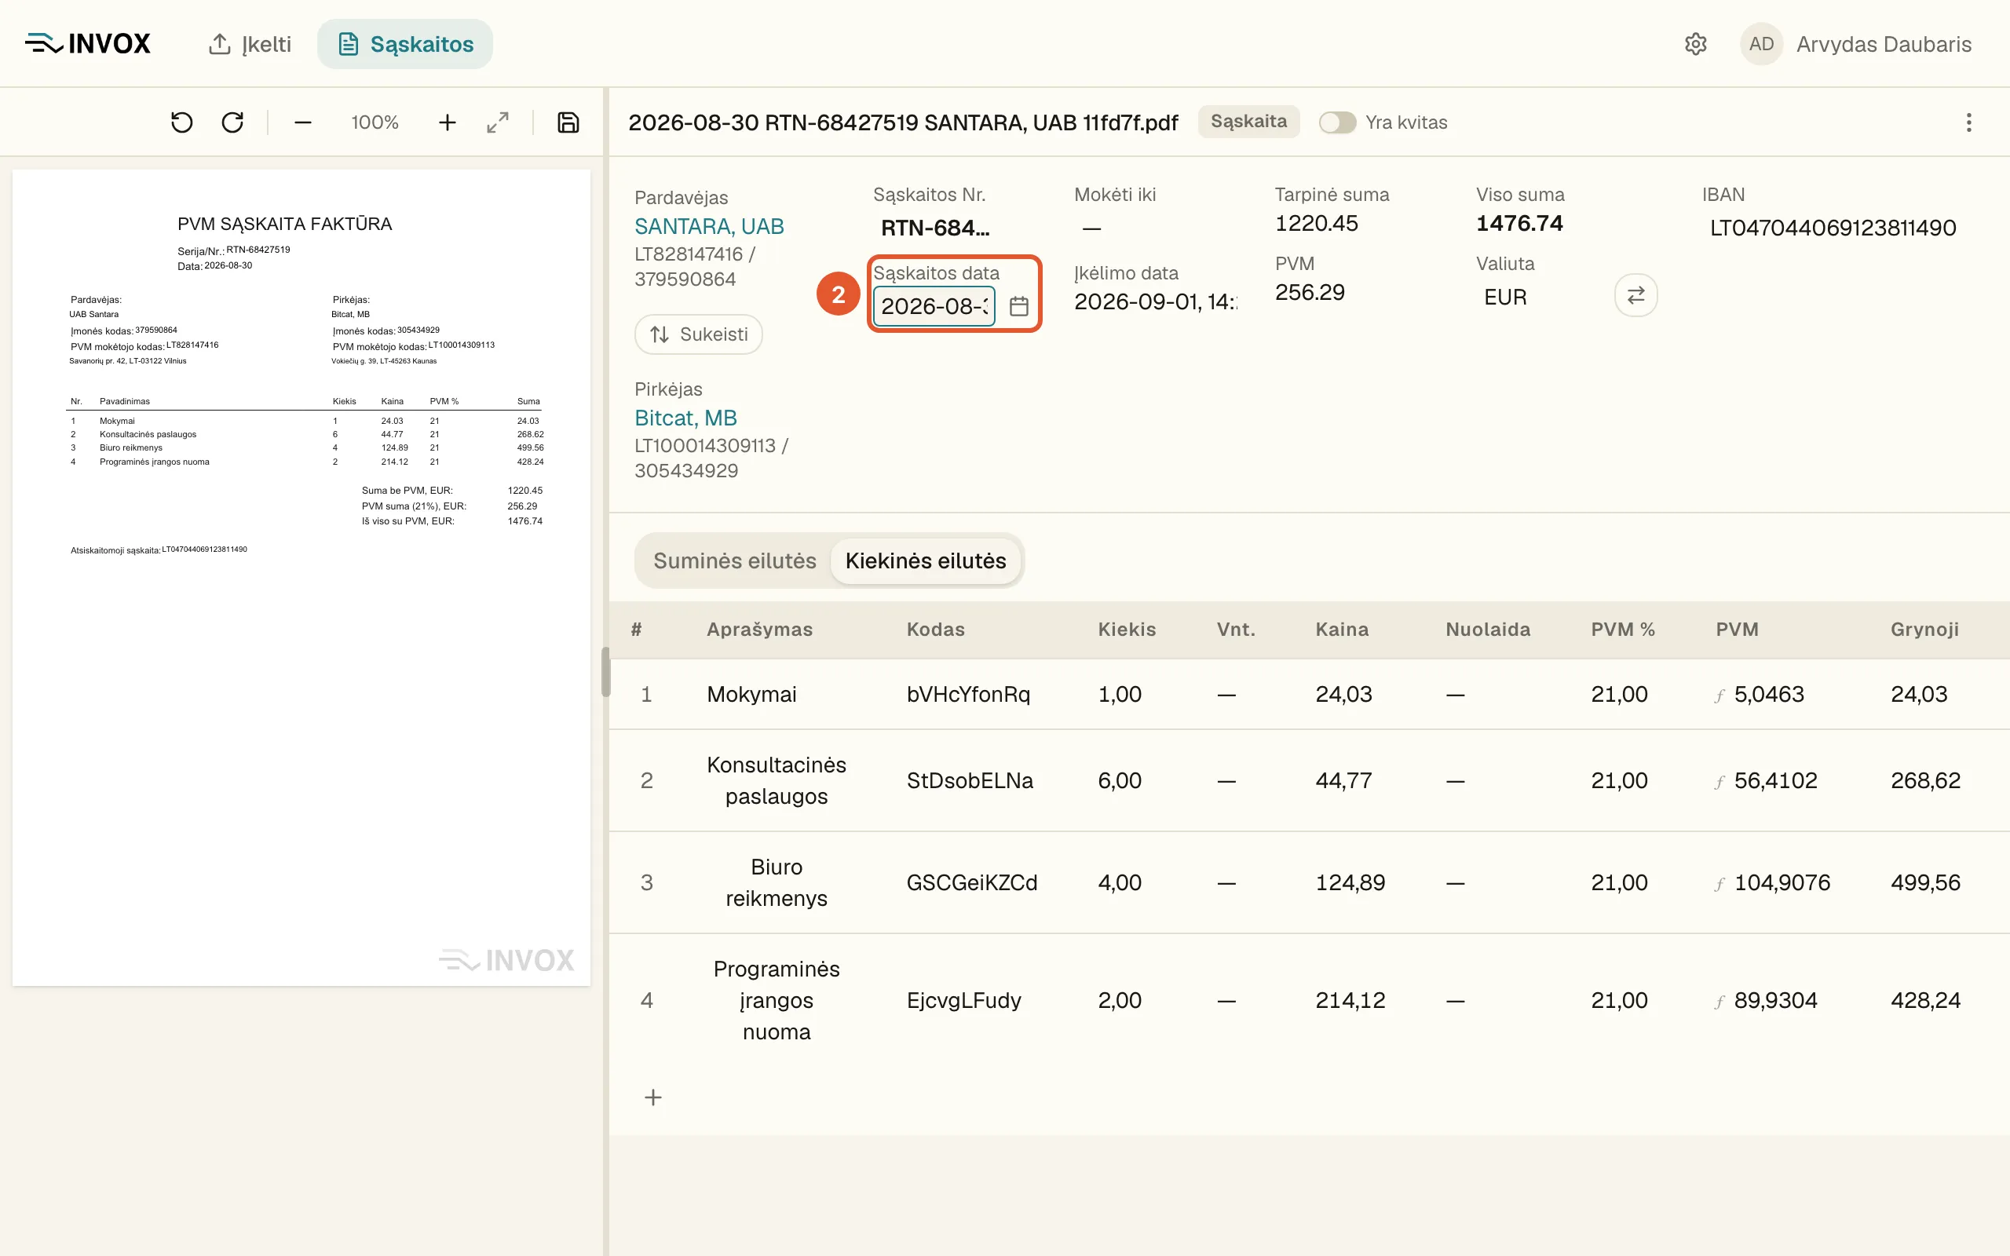Click the formula icon beside PVM 5,0463
The width and height of the screenshot is (2010, 1256).
pyautogui.click(x=1719, y=696)
